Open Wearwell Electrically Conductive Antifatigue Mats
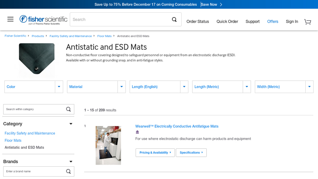The height and width of the screenshot is (179, 318). [177, 126]
